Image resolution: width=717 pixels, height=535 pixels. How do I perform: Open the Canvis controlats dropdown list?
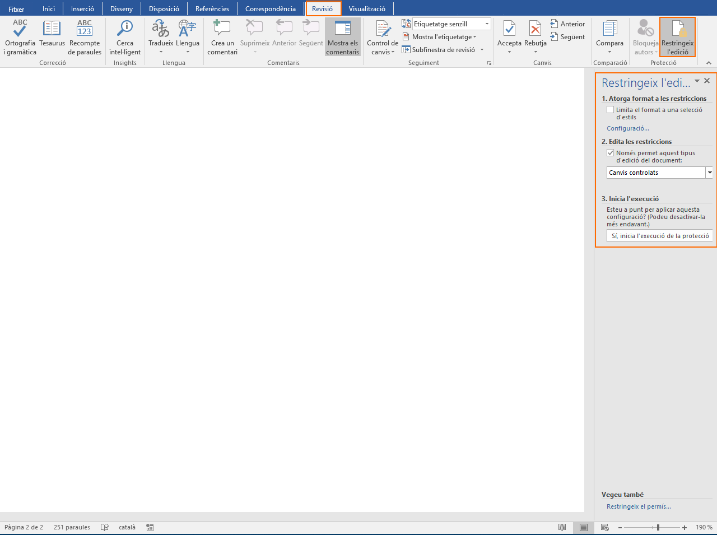(x=709, y=173)
